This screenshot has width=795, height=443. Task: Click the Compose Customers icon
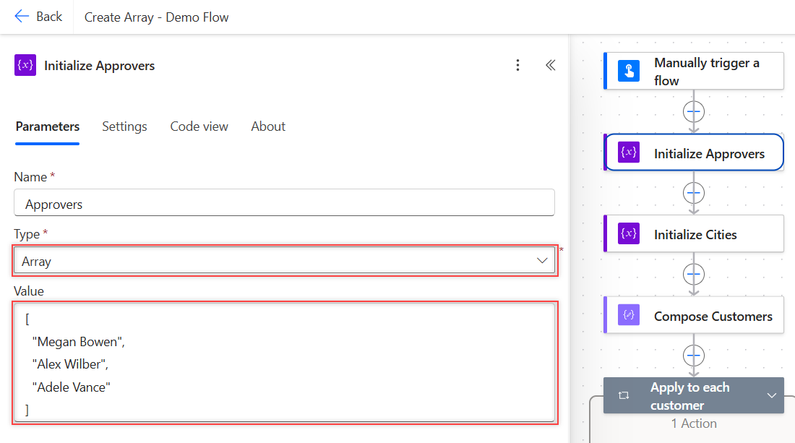click(629, 315)
